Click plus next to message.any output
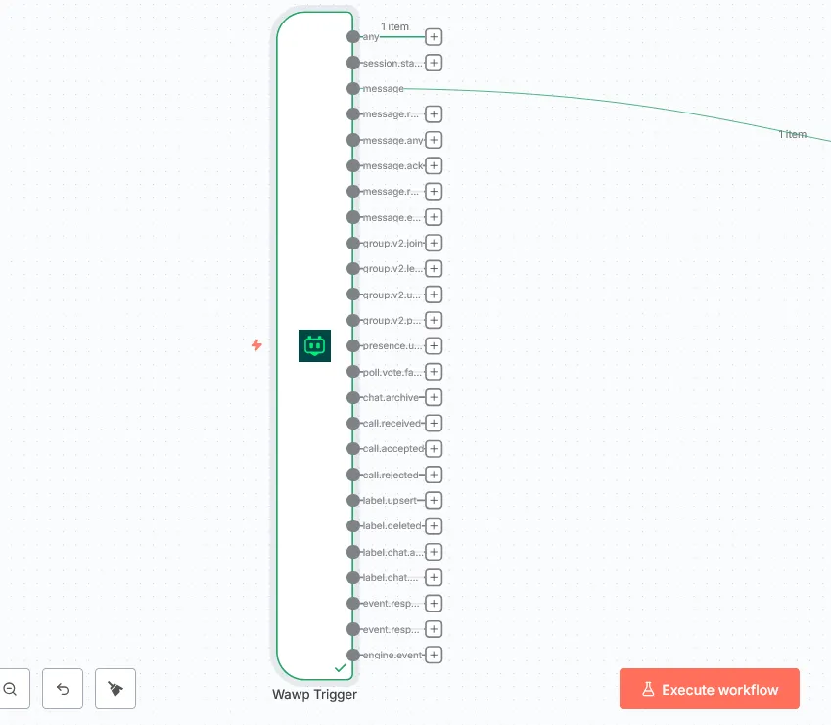831x725 pixels. [434, 140]
